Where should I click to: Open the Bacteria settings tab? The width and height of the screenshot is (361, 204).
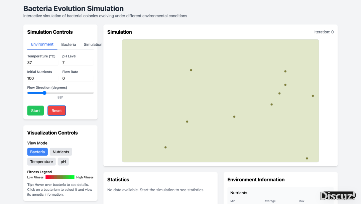click(69, 44)
